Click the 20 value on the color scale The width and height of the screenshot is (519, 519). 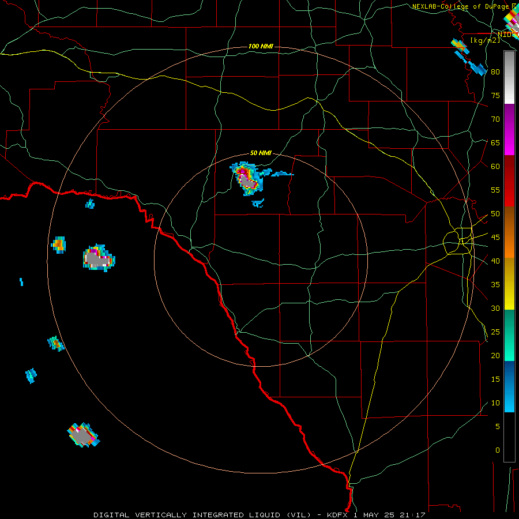click(495, 355)
